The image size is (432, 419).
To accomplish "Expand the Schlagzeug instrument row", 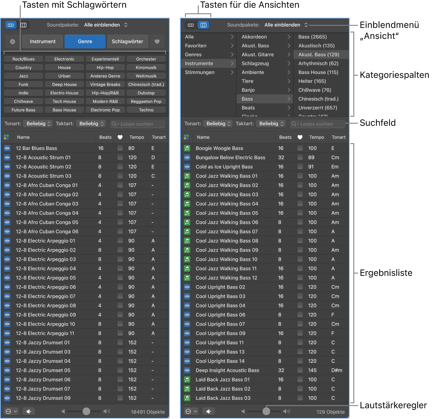I will coord(265,63).
